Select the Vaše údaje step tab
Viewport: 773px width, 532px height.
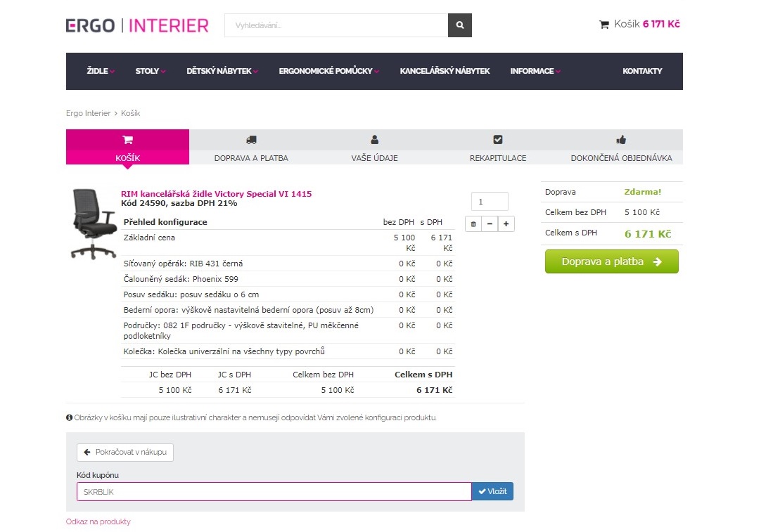[375, 147]
